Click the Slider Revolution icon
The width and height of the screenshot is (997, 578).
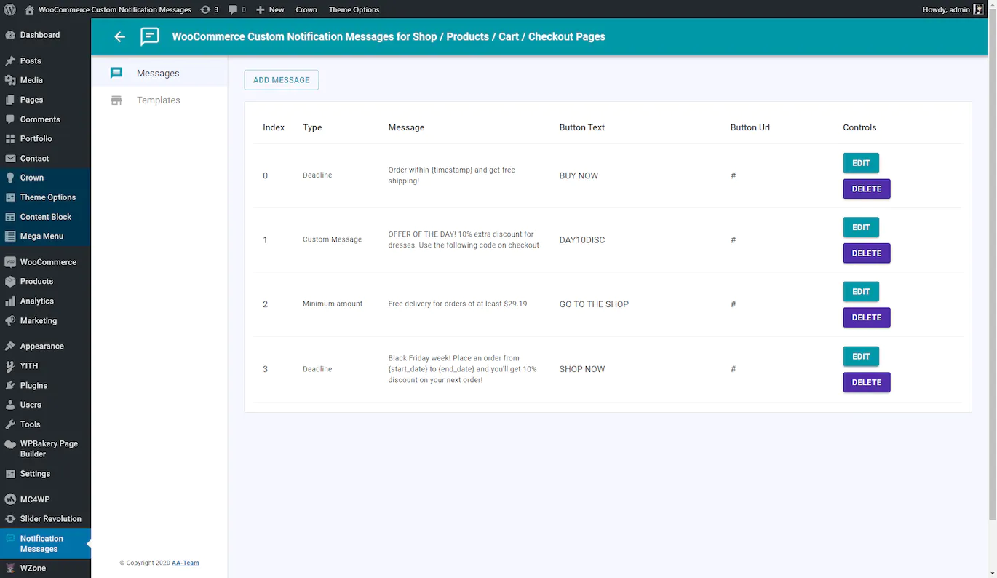point(10,519)
